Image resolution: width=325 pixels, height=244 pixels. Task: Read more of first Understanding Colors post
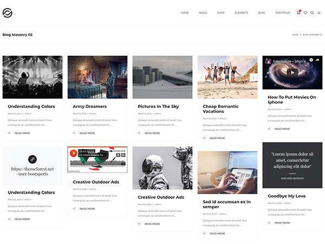coord(22,133)
